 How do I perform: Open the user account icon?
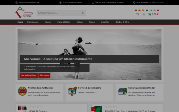pyautogui.click(x=143, y=14)
